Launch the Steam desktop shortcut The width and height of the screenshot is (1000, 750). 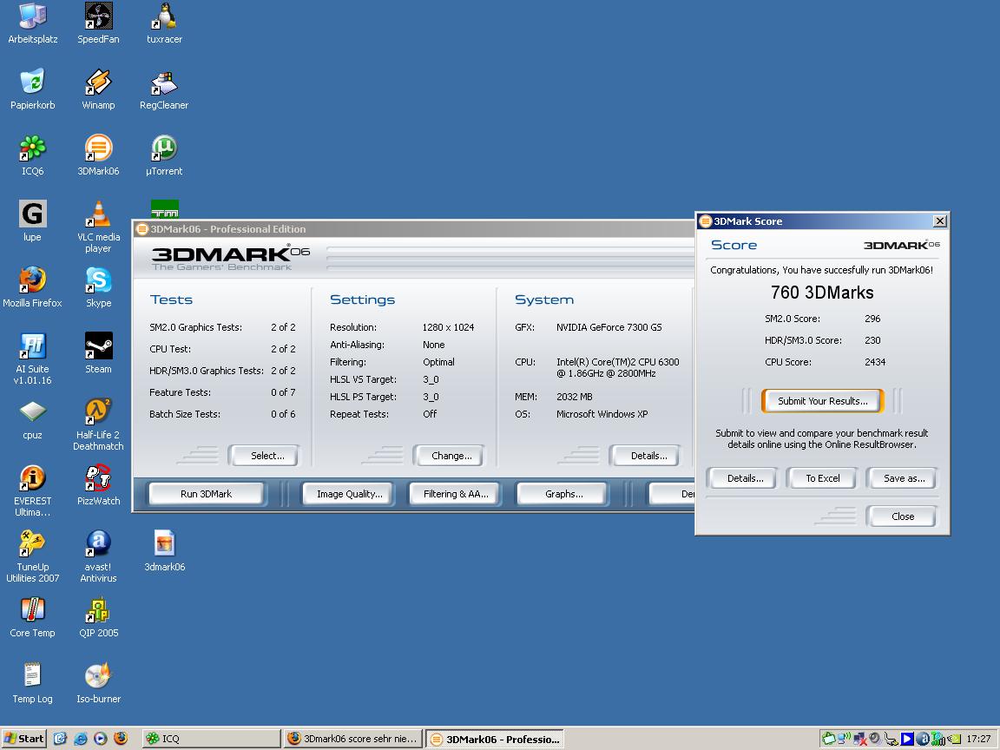pos(98,353)
